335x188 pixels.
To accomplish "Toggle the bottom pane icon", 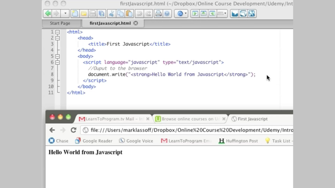I will pos(204,13).
